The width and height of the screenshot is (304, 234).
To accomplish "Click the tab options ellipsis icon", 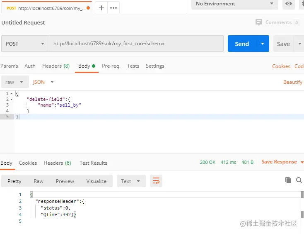I will pyautogui.click(x=113, y=8).
